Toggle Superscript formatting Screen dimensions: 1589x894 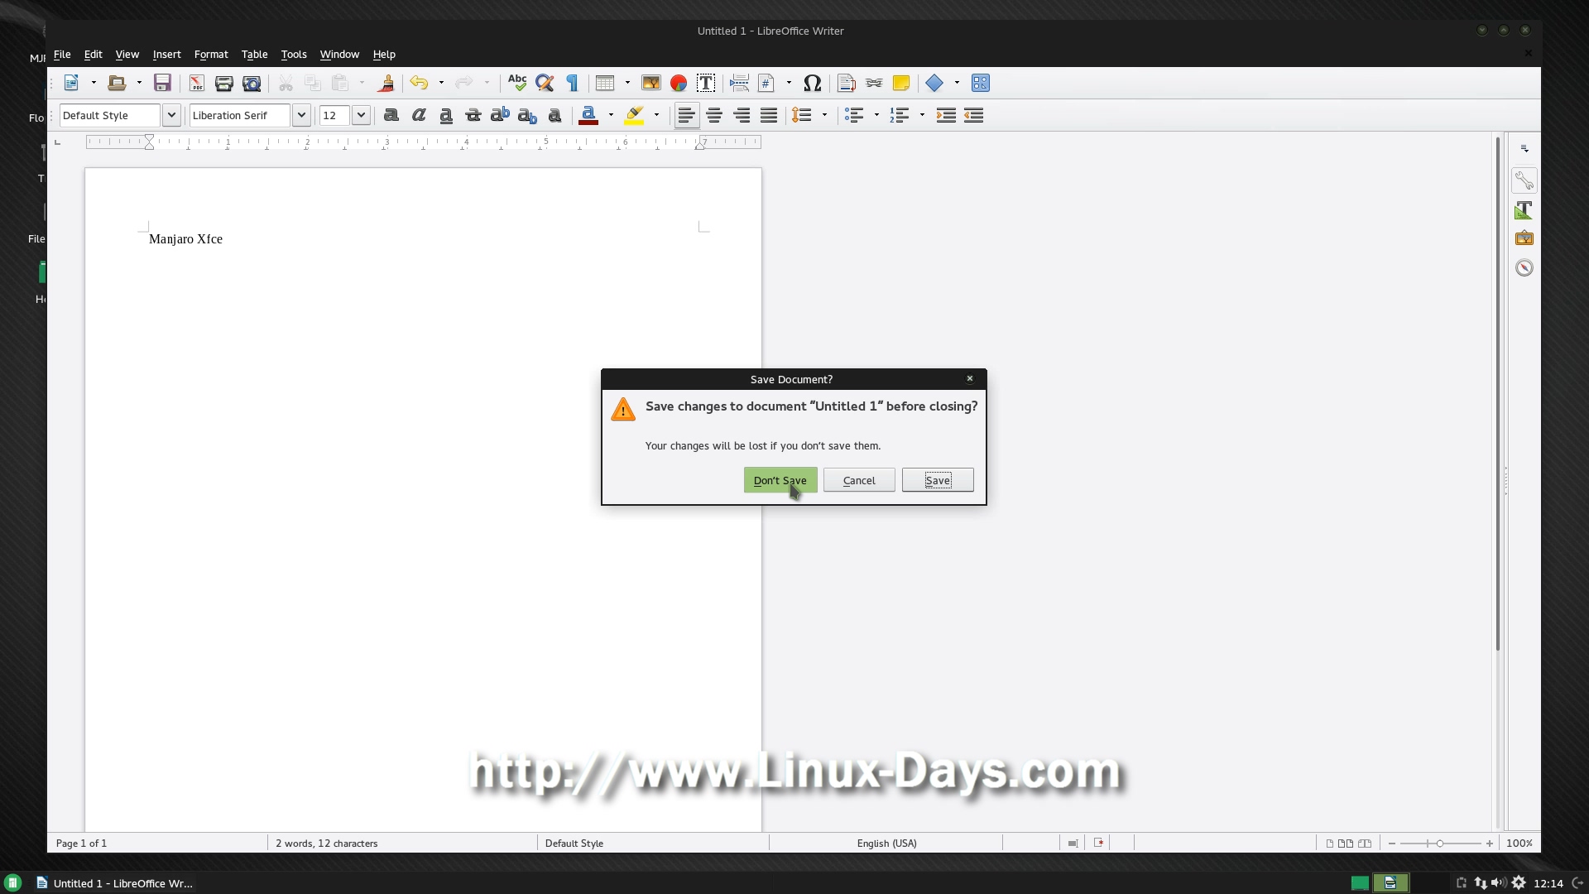click(x=500, y=116)
